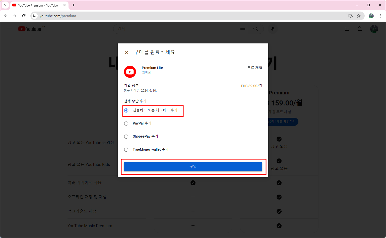Click the blue 구입 purchase button

click(x=193, y=166)
